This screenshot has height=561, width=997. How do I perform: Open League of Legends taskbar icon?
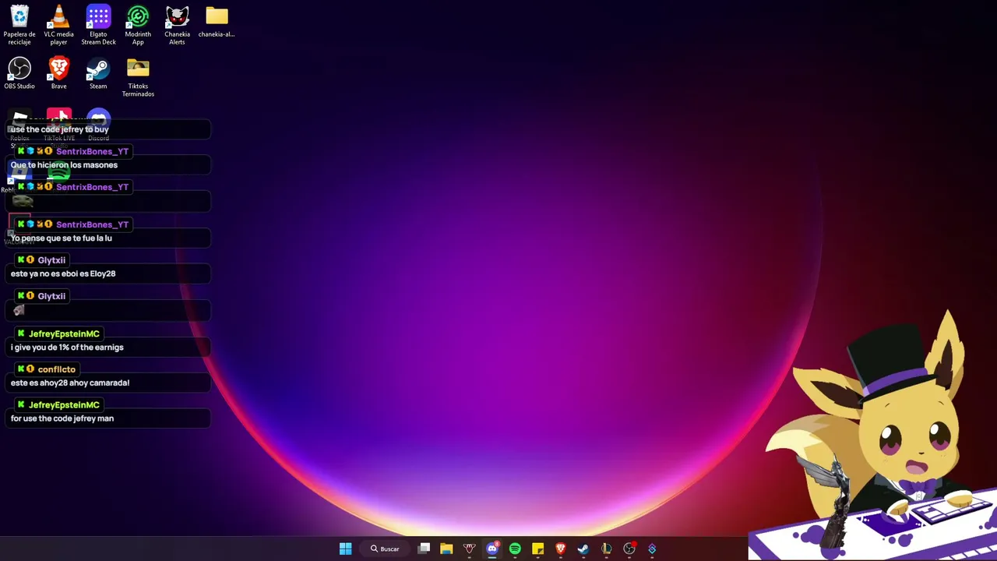(x=606, y=549)
